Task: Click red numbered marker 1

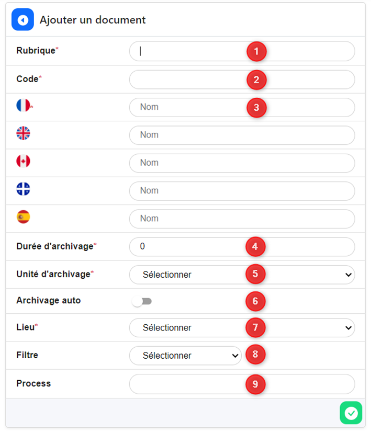Action: click(x=256, y=51)
